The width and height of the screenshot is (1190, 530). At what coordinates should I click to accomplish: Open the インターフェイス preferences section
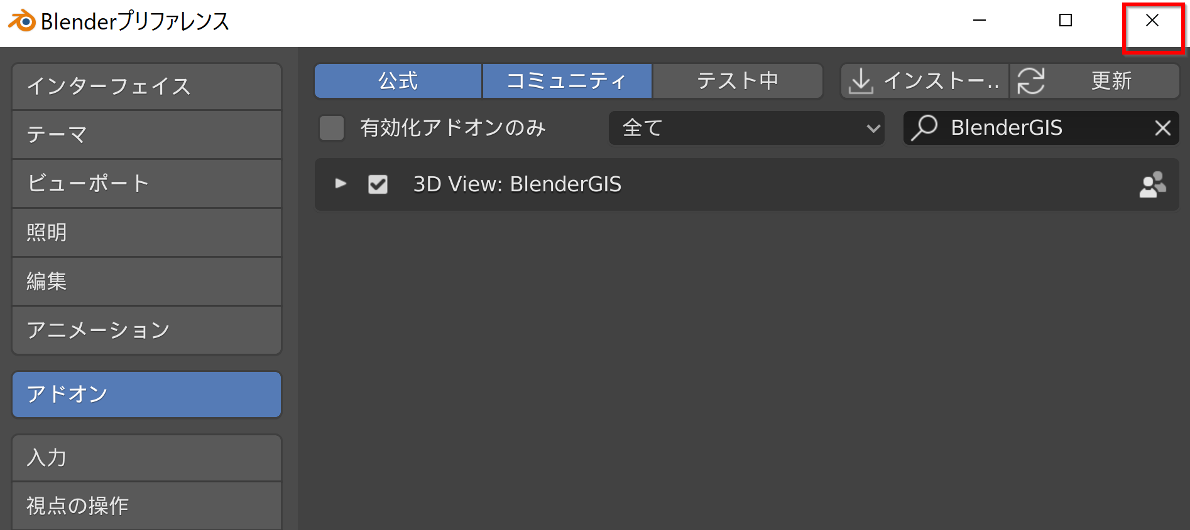pyautogui.click(x=146, y=87)
